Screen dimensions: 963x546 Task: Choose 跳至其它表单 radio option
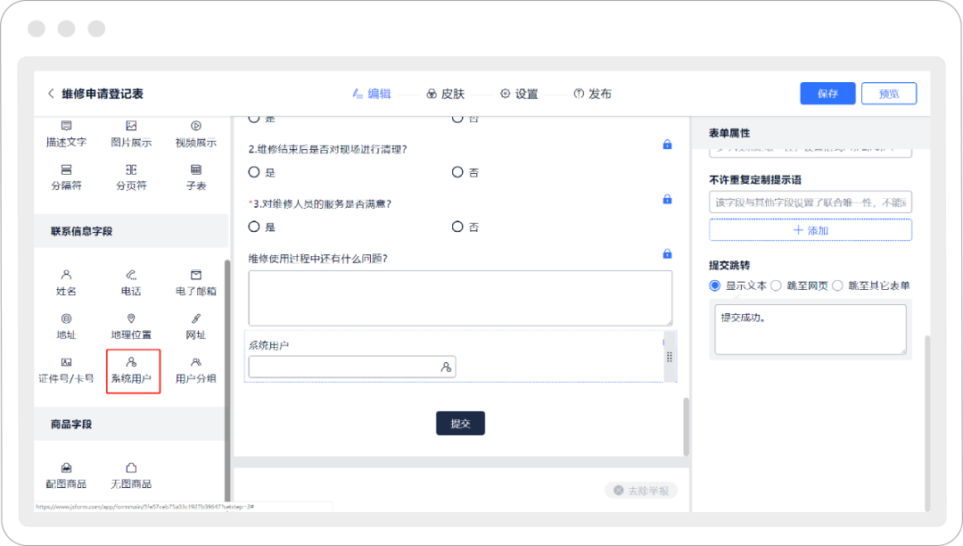(837, 285)
